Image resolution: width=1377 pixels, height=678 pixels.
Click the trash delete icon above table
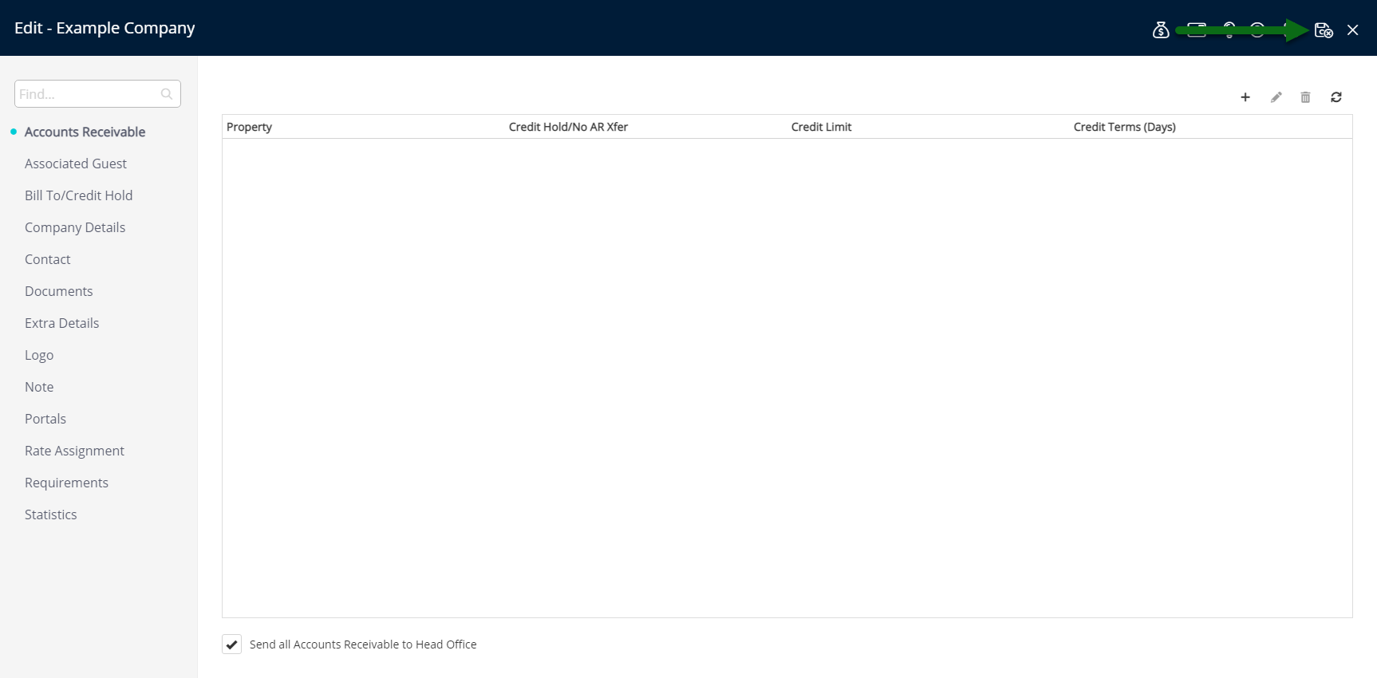click(1305, 97)
